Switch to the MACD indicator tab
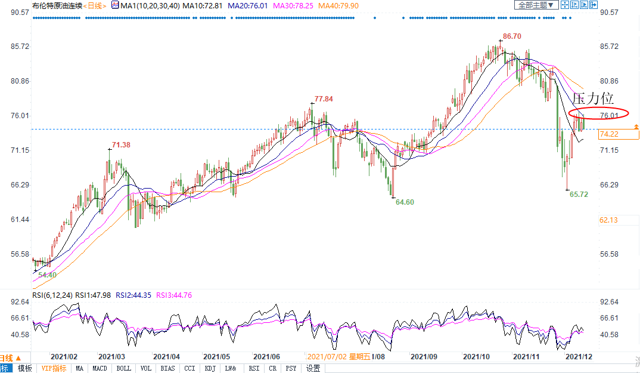Screen dimensions: 640x373 [100, 368]
